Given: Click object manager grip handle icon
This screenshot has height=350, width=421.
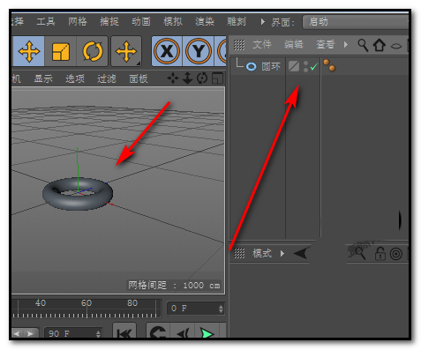Looking at the screenshot, I should tap(239, 45).
